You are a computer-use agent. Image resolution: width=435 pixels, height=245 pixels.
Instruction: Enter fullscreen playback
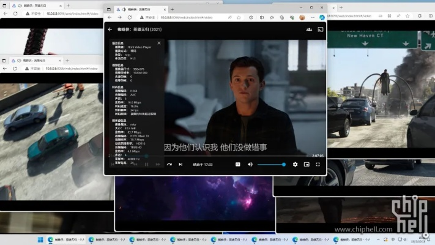[x=318, y=164]
